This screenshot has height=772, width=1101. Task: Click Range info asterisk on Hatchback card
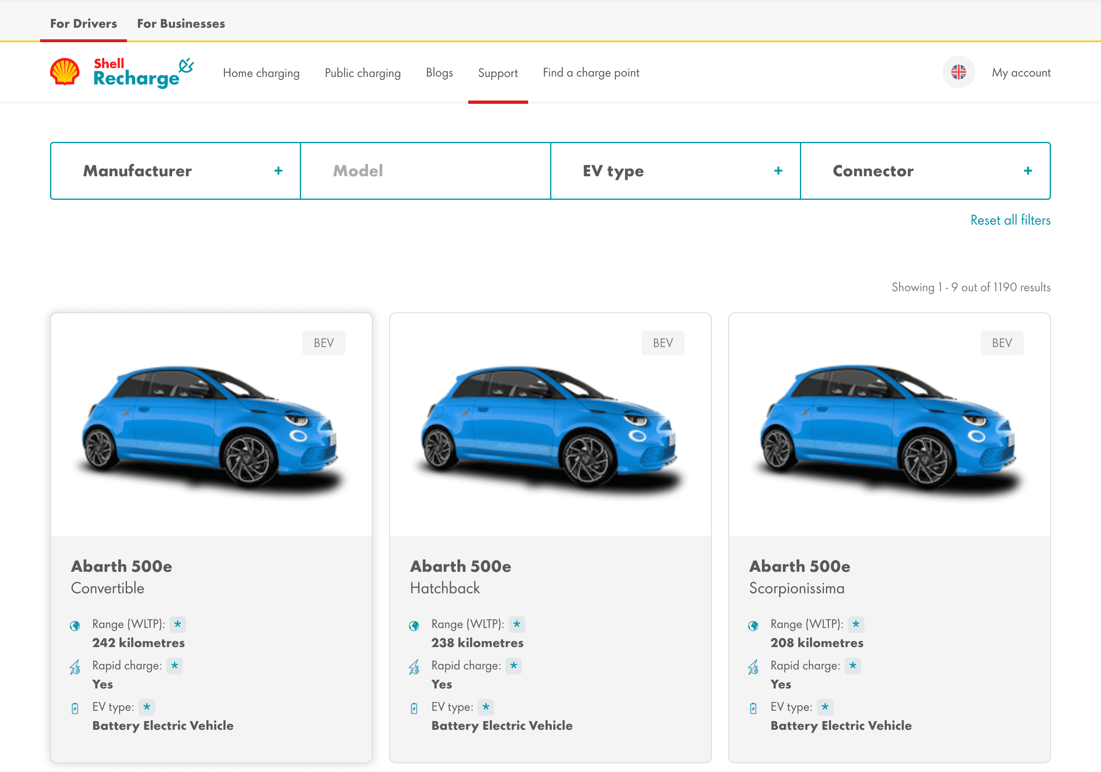tap(517, 624)
